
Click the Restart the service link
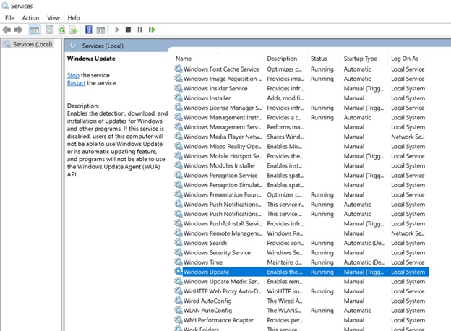76,83
